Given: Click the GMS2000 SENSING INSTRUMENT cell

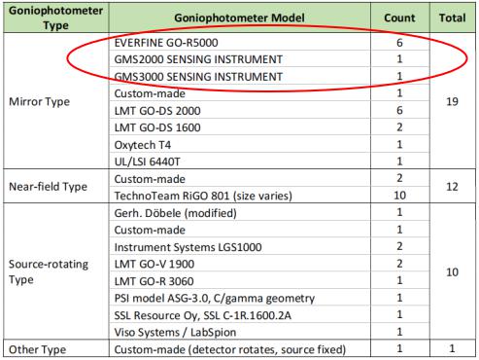Looking at the screenshot, I should [240, 59].
